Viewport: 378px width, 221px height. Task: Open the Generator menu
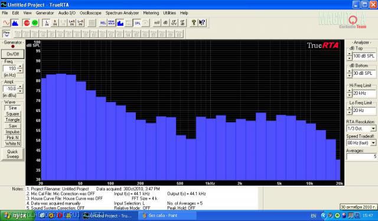tap(45, 13)
